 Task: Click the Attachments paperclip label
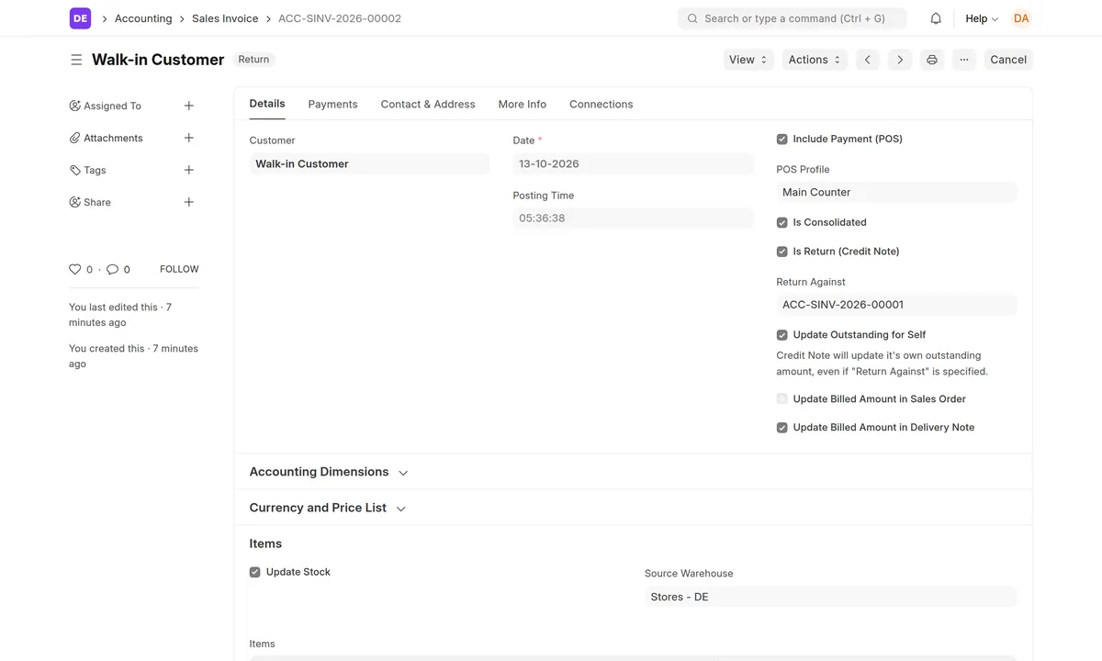click(x=113, y=138)
